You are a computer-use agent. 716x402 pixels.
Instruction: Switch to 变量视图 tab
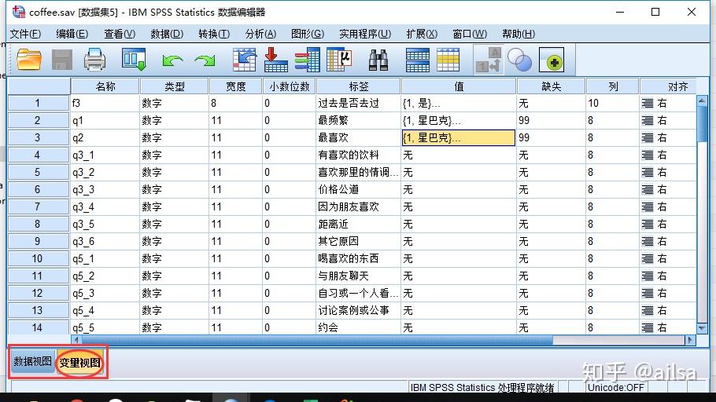(x=80, y=363)
